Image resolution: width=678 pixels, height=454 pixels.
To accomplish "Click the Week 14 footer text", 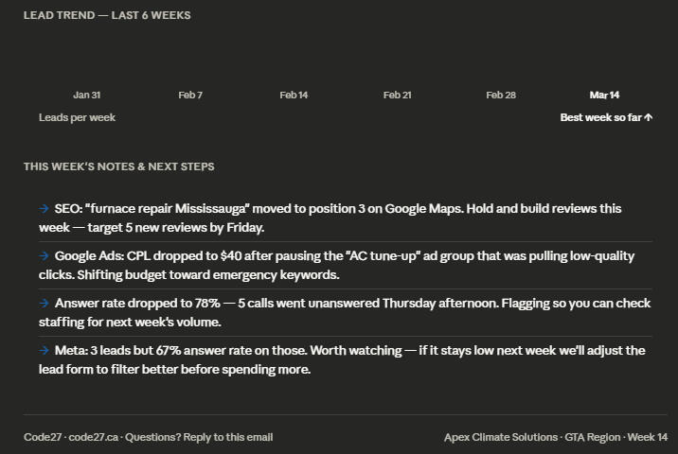I will [648, 437].
